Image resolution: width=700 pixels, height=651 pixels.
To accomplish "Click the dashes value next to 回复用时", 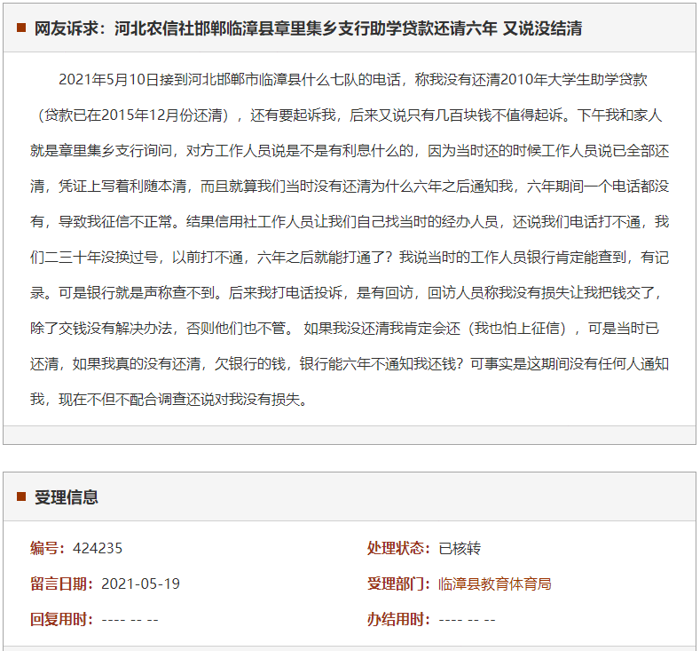I will pos(130,620).
